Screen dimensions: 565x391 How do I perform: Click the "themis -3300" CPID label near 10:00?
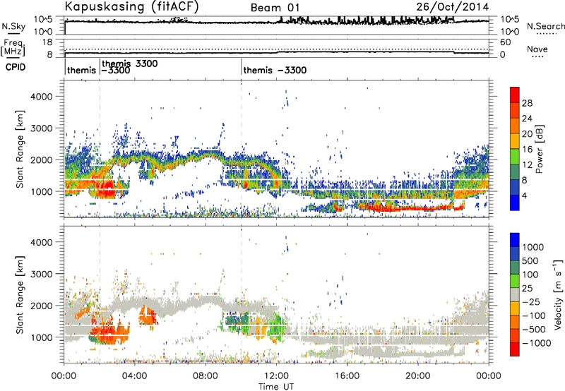click(x=275, y=70)
